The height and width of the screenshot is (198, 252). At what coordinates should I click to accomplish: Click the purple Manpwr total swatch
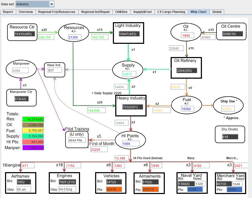pos(33,148)
